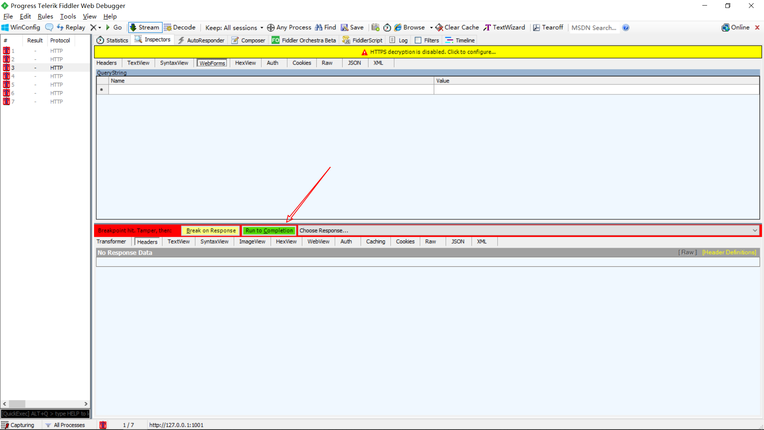
Task: Click the green Run to Completion button
Action: pos(269,231)
